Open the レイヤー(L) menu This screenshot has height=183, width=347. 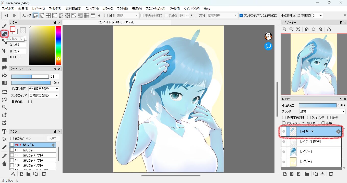38,9
